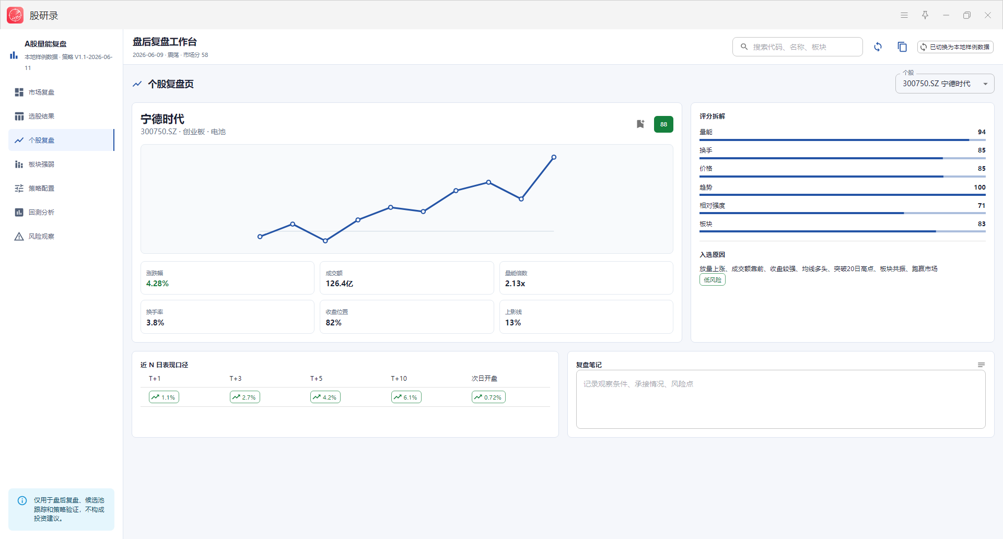Click the 低风险 tag
This screenshot has width=1003, height=539.
(713, 280)
